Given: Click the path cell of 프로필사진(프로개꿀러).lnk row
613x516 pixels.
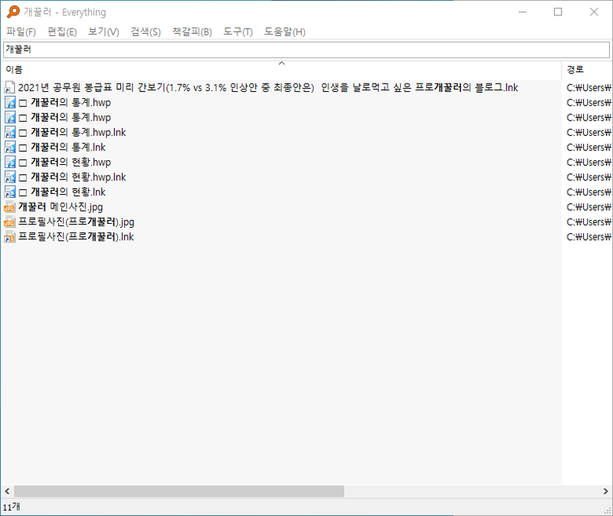Looking at the screenshot, I should click(x=588, y=237).
